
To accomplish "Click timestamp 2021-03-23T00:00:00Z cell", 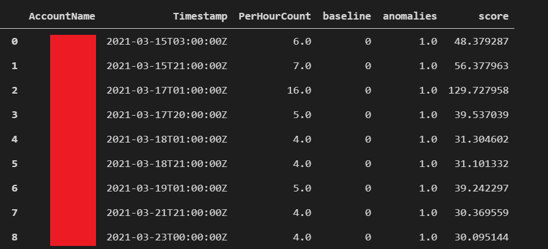I will click(166, 237).
